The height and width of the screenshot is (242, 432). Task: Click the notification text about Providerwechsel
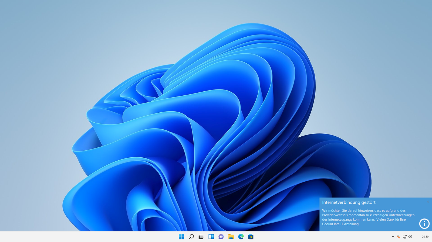(368, 217)
